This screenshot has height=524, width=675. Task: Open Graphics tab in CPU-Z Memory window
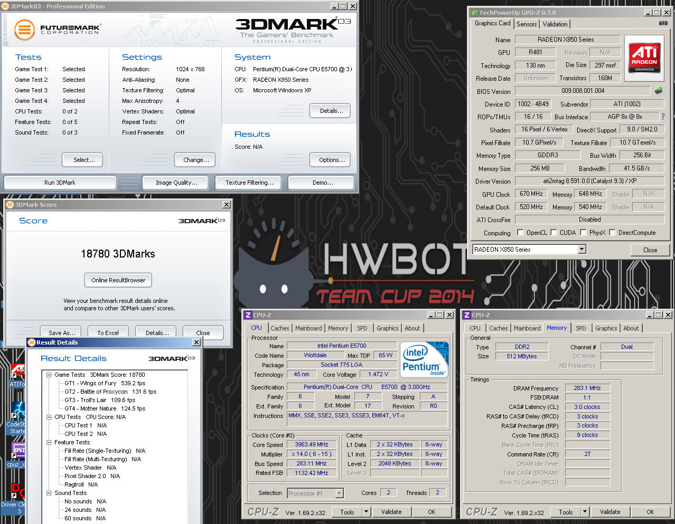point(606,328)
